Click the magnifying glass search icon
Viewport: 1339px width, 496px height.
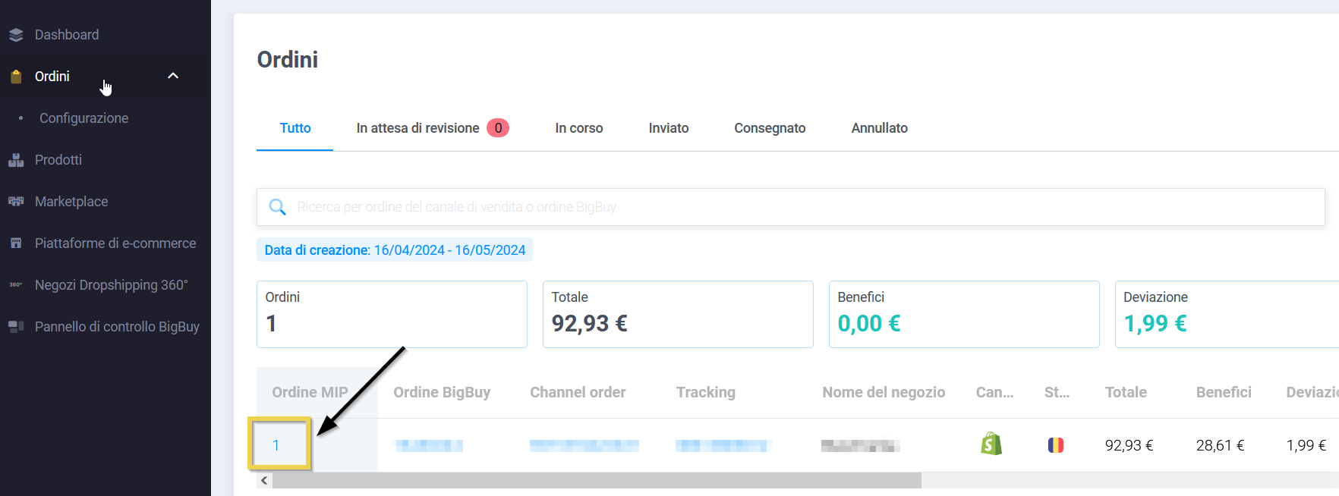[x=278, y=207]
